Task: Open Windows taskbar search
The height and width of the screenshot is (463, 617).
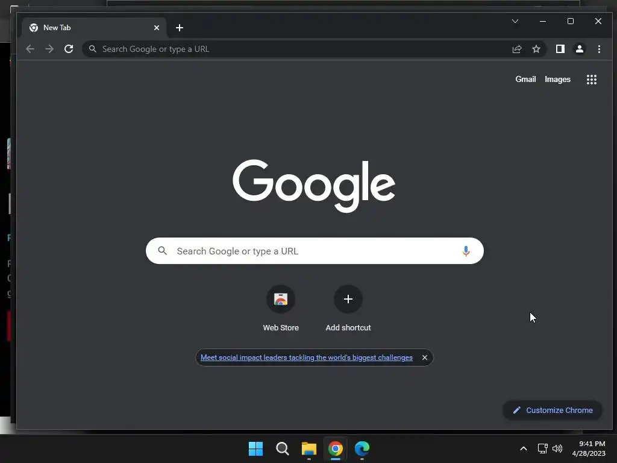Action: 282,449
